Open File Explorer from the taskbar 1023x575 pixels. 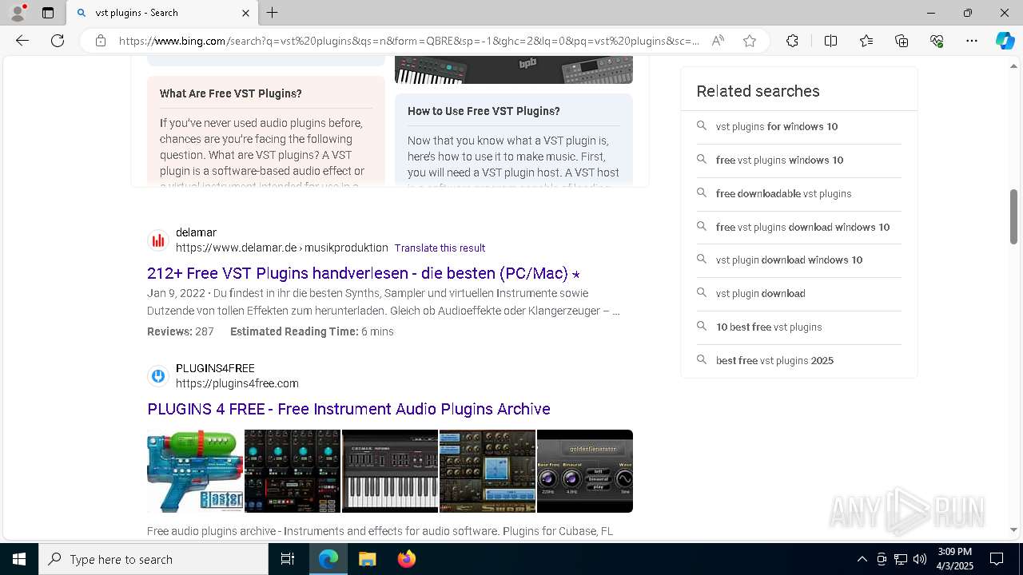[x=368, y=559]
